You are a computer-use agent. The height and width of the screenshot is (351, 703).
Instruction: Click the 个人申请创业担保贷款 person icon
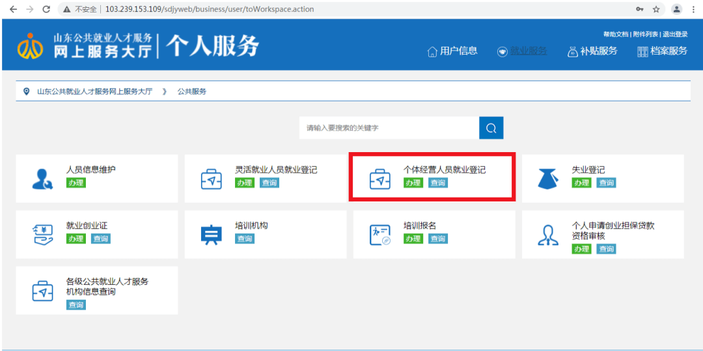coord(548,235)
